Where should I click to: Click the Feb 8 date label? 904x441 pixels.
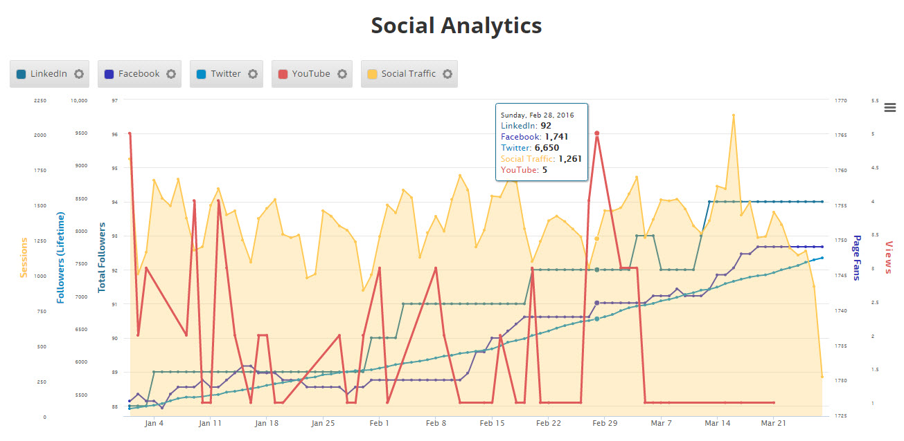436,422
